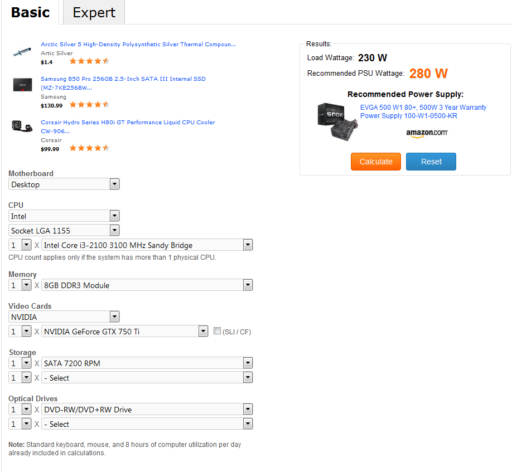Open the DVD-RW drive count dropdown

coord(20,410)
